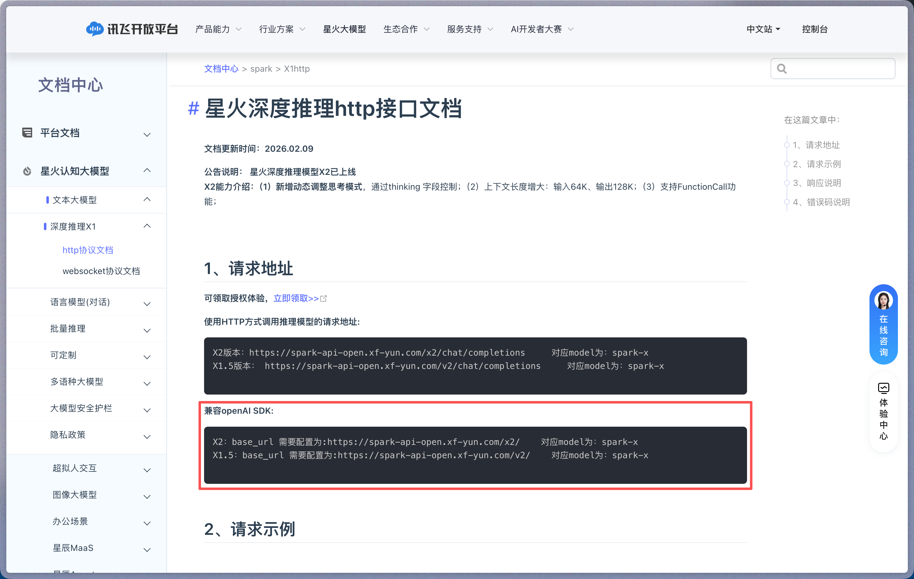This screenshot has width=914, height=579.
Task: Click the external link icon beside 立即领取
Action: pyautogui.click(x=323, y=298)
